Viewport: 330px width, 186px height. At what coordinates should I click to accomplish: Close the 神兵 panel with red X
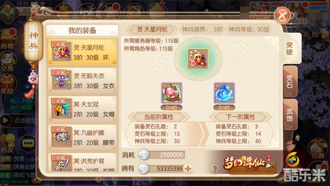pos(282,16)
